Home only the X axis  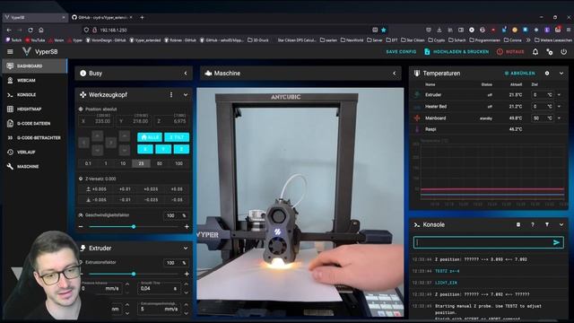point(145,149)
